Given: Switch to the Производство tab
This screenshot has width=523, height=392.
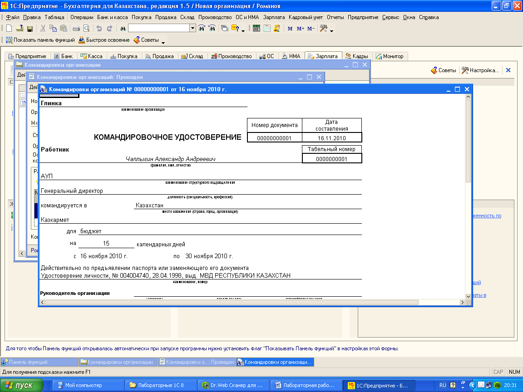Looking at the screenshot, I should click(x=231, y=56).
